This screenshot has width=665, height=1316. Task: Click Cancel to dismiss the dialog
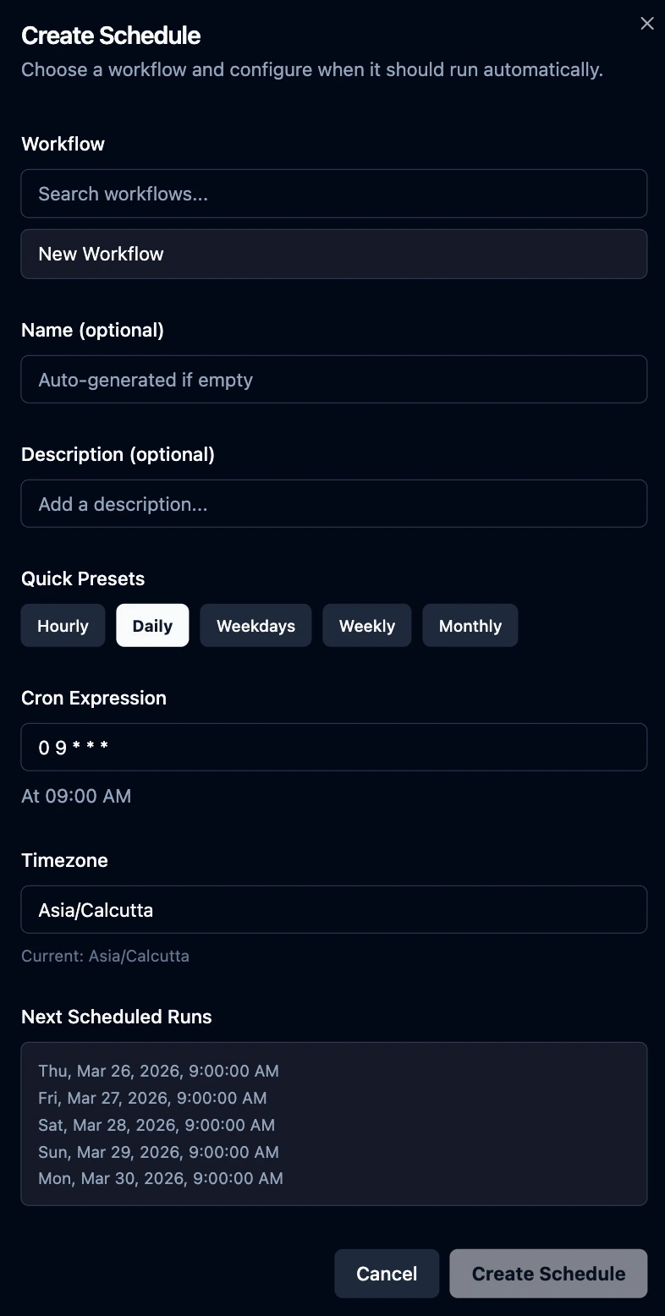pos(387,1273)
